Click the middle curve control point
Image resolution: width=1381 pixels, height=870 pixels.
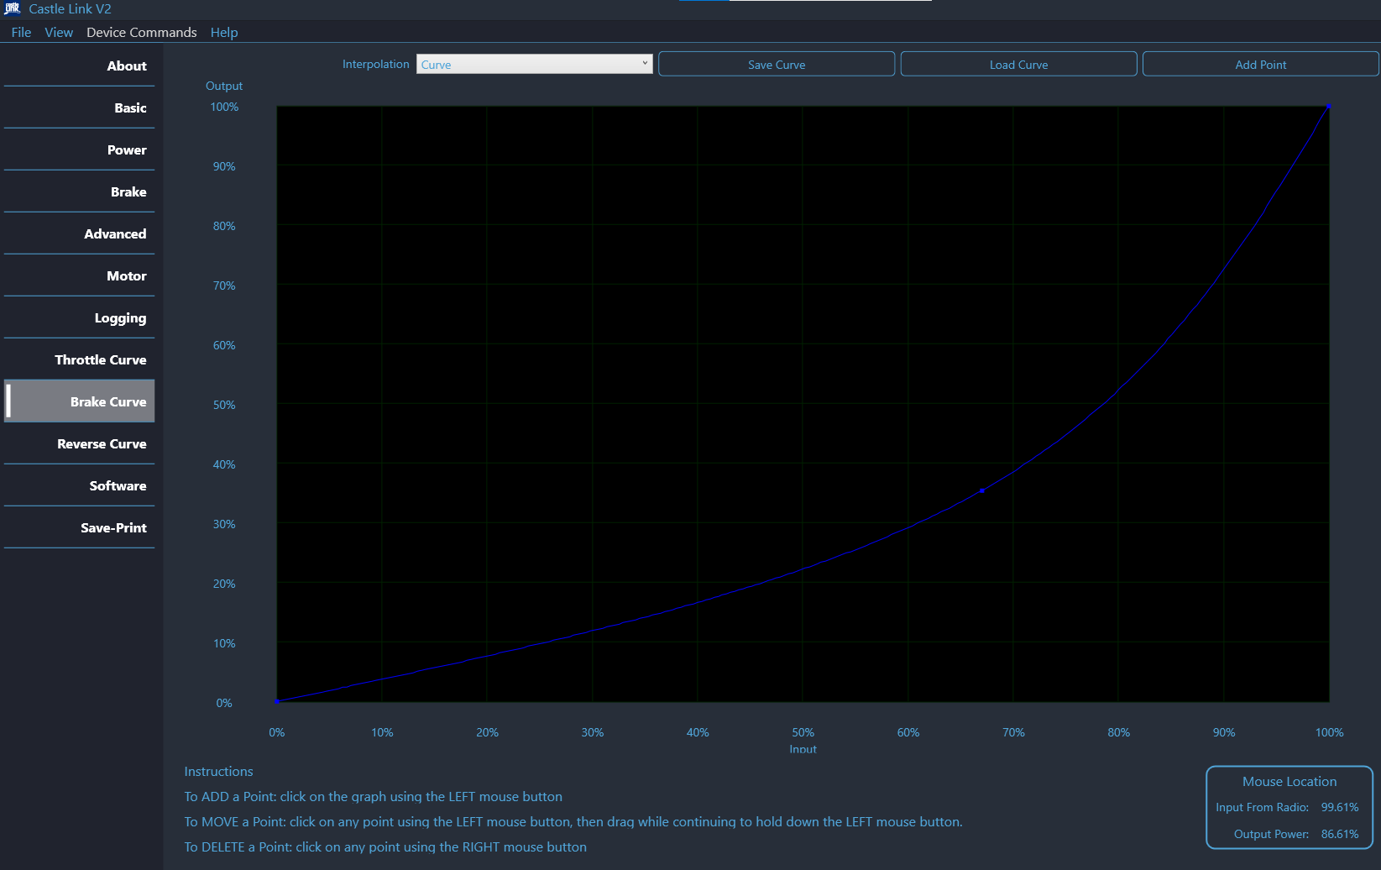[982, 490]
